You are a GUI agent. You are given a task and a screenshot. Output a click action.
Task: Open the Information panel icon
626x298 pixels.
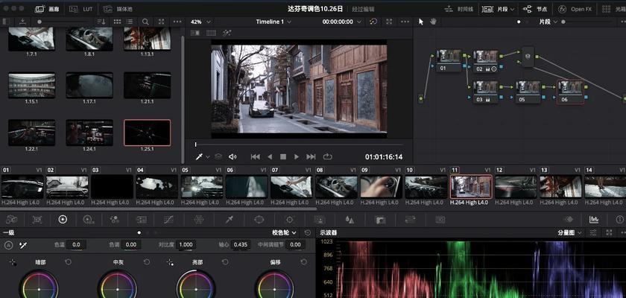619,220
